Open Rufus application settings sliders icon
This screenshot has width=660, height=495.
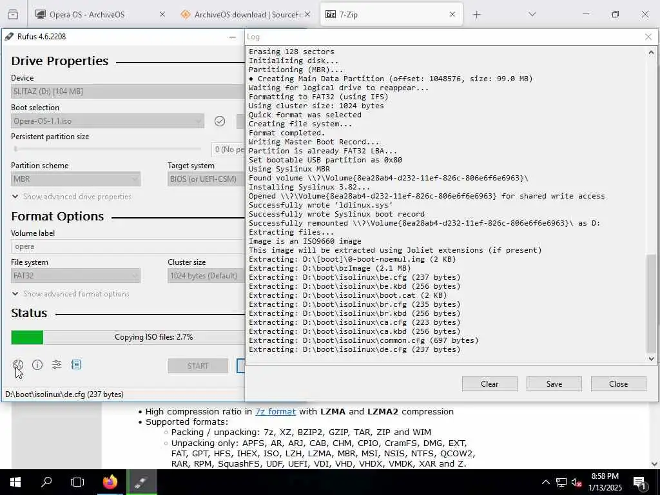pyautogui.click(x=57, y=365)
